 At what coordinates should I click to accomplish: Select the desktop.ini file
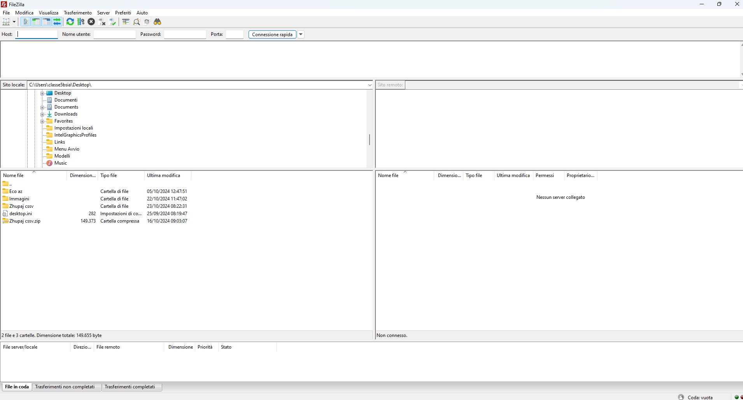coord(18,214)
